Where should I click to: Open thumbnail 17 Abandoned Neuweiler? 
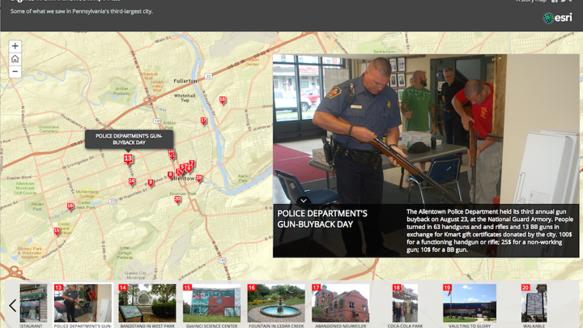[341, 303]
